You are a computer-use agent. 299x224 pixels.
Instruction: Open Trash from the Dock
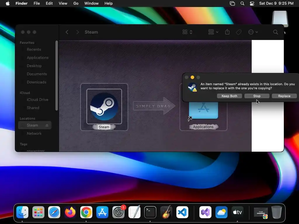277,212
